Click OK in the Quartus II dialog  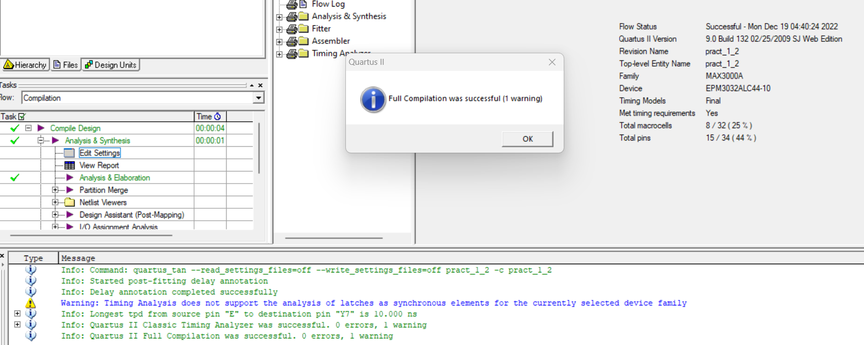[x=527, y=139]
